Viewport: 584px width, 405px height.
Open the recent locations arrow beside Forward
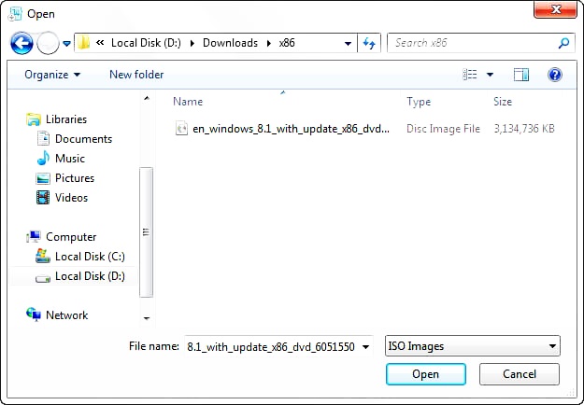pos(66,44)
